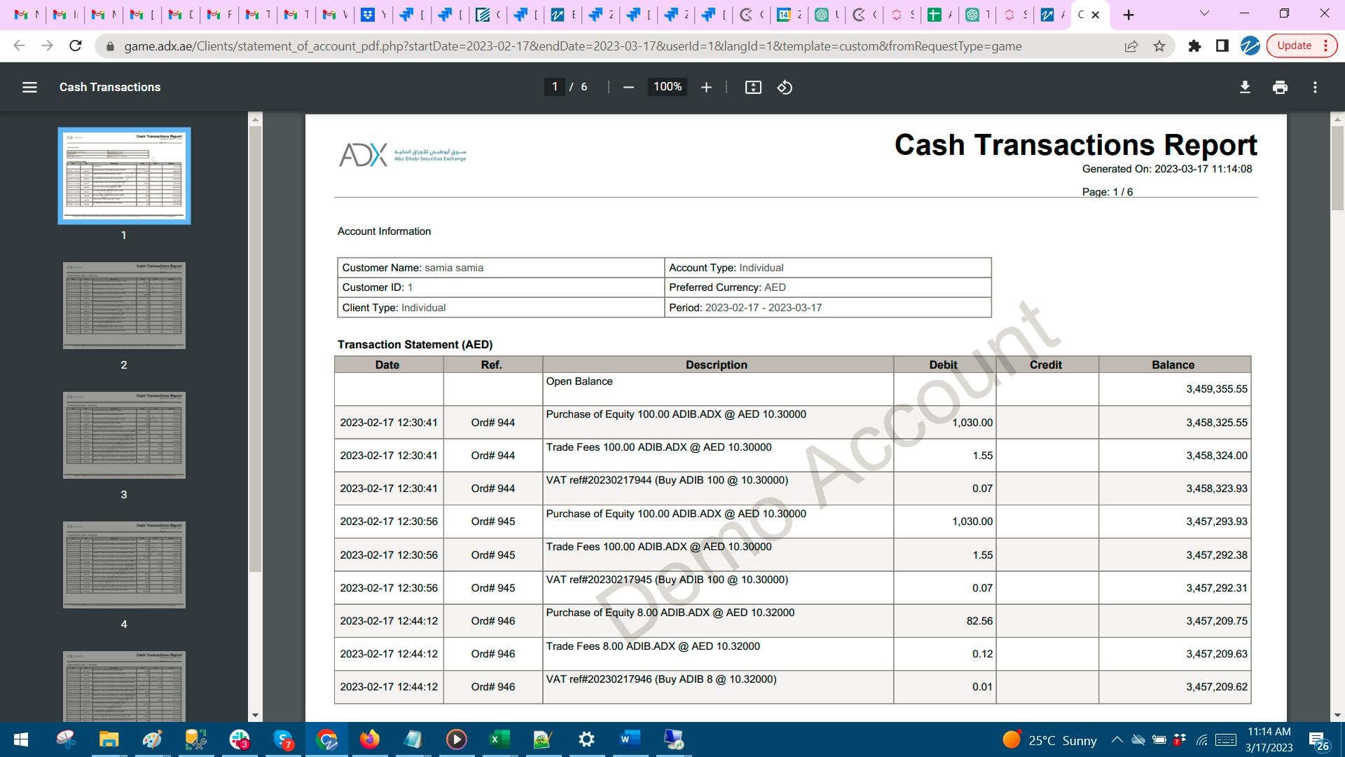Viewport: 1345px width, 757px height.
Task: Download the PDF document
Action: 1245,87
